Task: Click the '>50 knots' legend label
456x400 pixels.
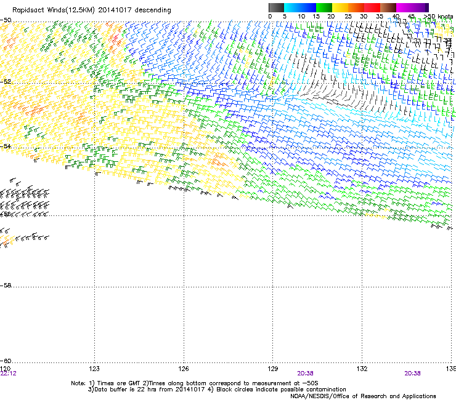Action: [x=439, y=17]
